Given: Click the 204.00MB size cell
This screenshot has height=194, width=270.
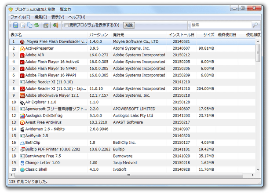Looking at the screenshot, I should click(x=205, y=89).
